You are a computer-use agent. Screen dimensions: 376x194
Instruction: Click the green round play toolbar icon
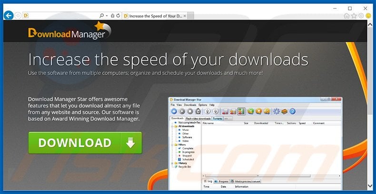click(x=251, y=111)
